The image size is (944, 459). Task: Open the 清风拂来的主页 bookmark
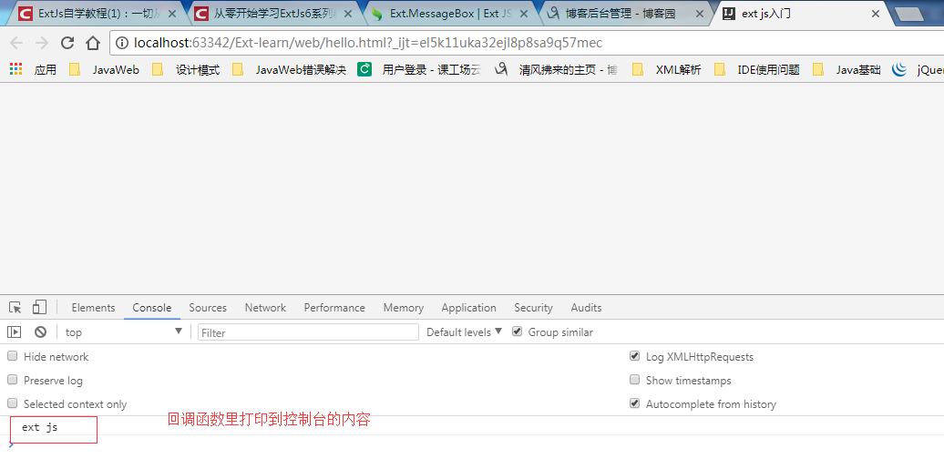556,70
